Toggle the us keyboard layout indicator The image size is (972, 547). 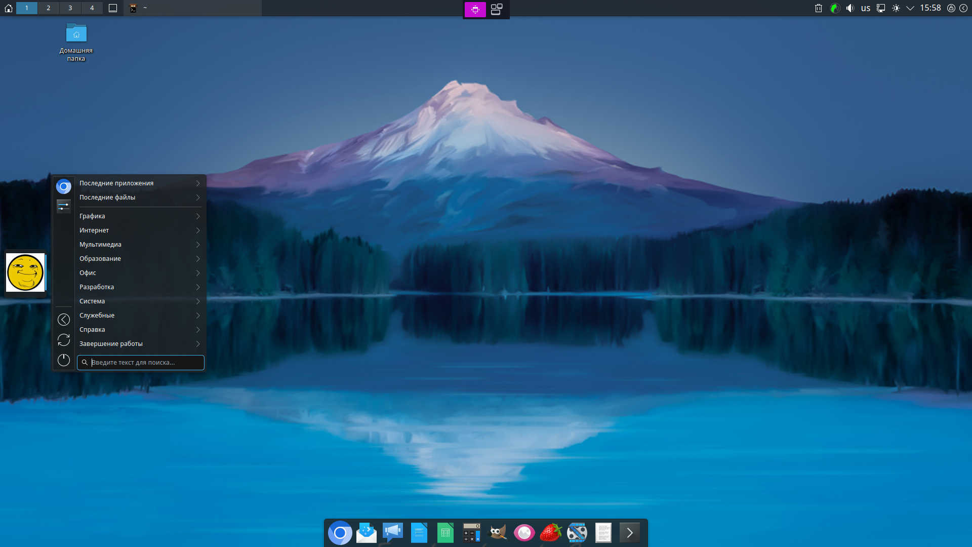866,8
